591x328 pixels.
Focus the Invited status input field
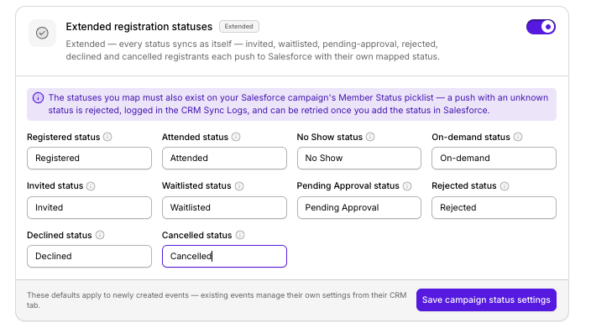click(x=89, y=207)
